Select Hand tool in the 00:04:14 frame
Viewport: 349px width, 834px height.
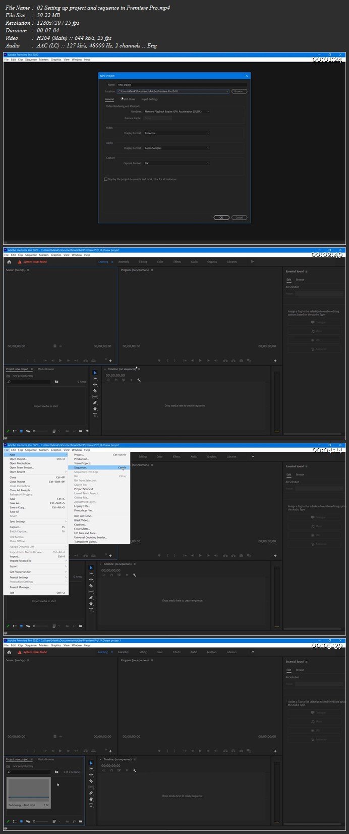[91, 604]
